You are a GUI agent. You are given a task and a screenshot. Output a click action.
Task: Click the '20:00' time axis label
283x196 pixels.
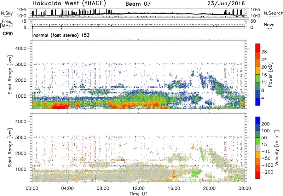[x=209, y=189]
